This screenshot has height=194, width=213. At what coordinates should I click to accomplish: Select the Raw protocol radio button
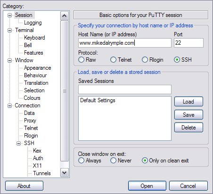81,60
